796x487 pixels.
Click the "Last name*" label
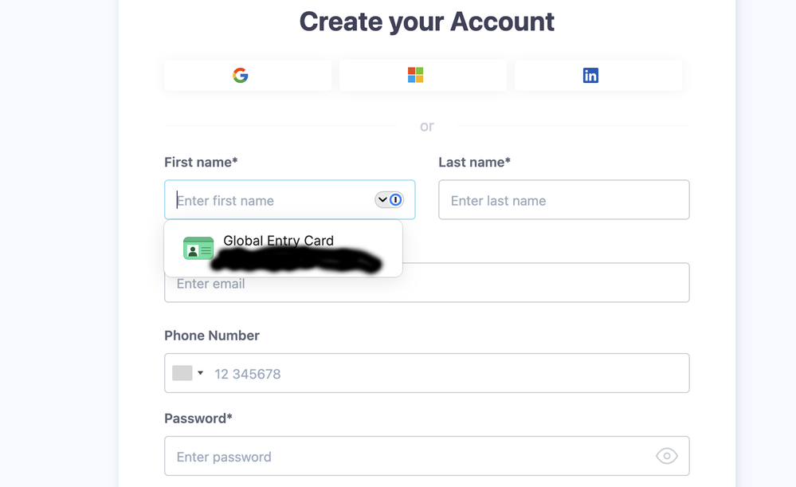tap(474, 163)
